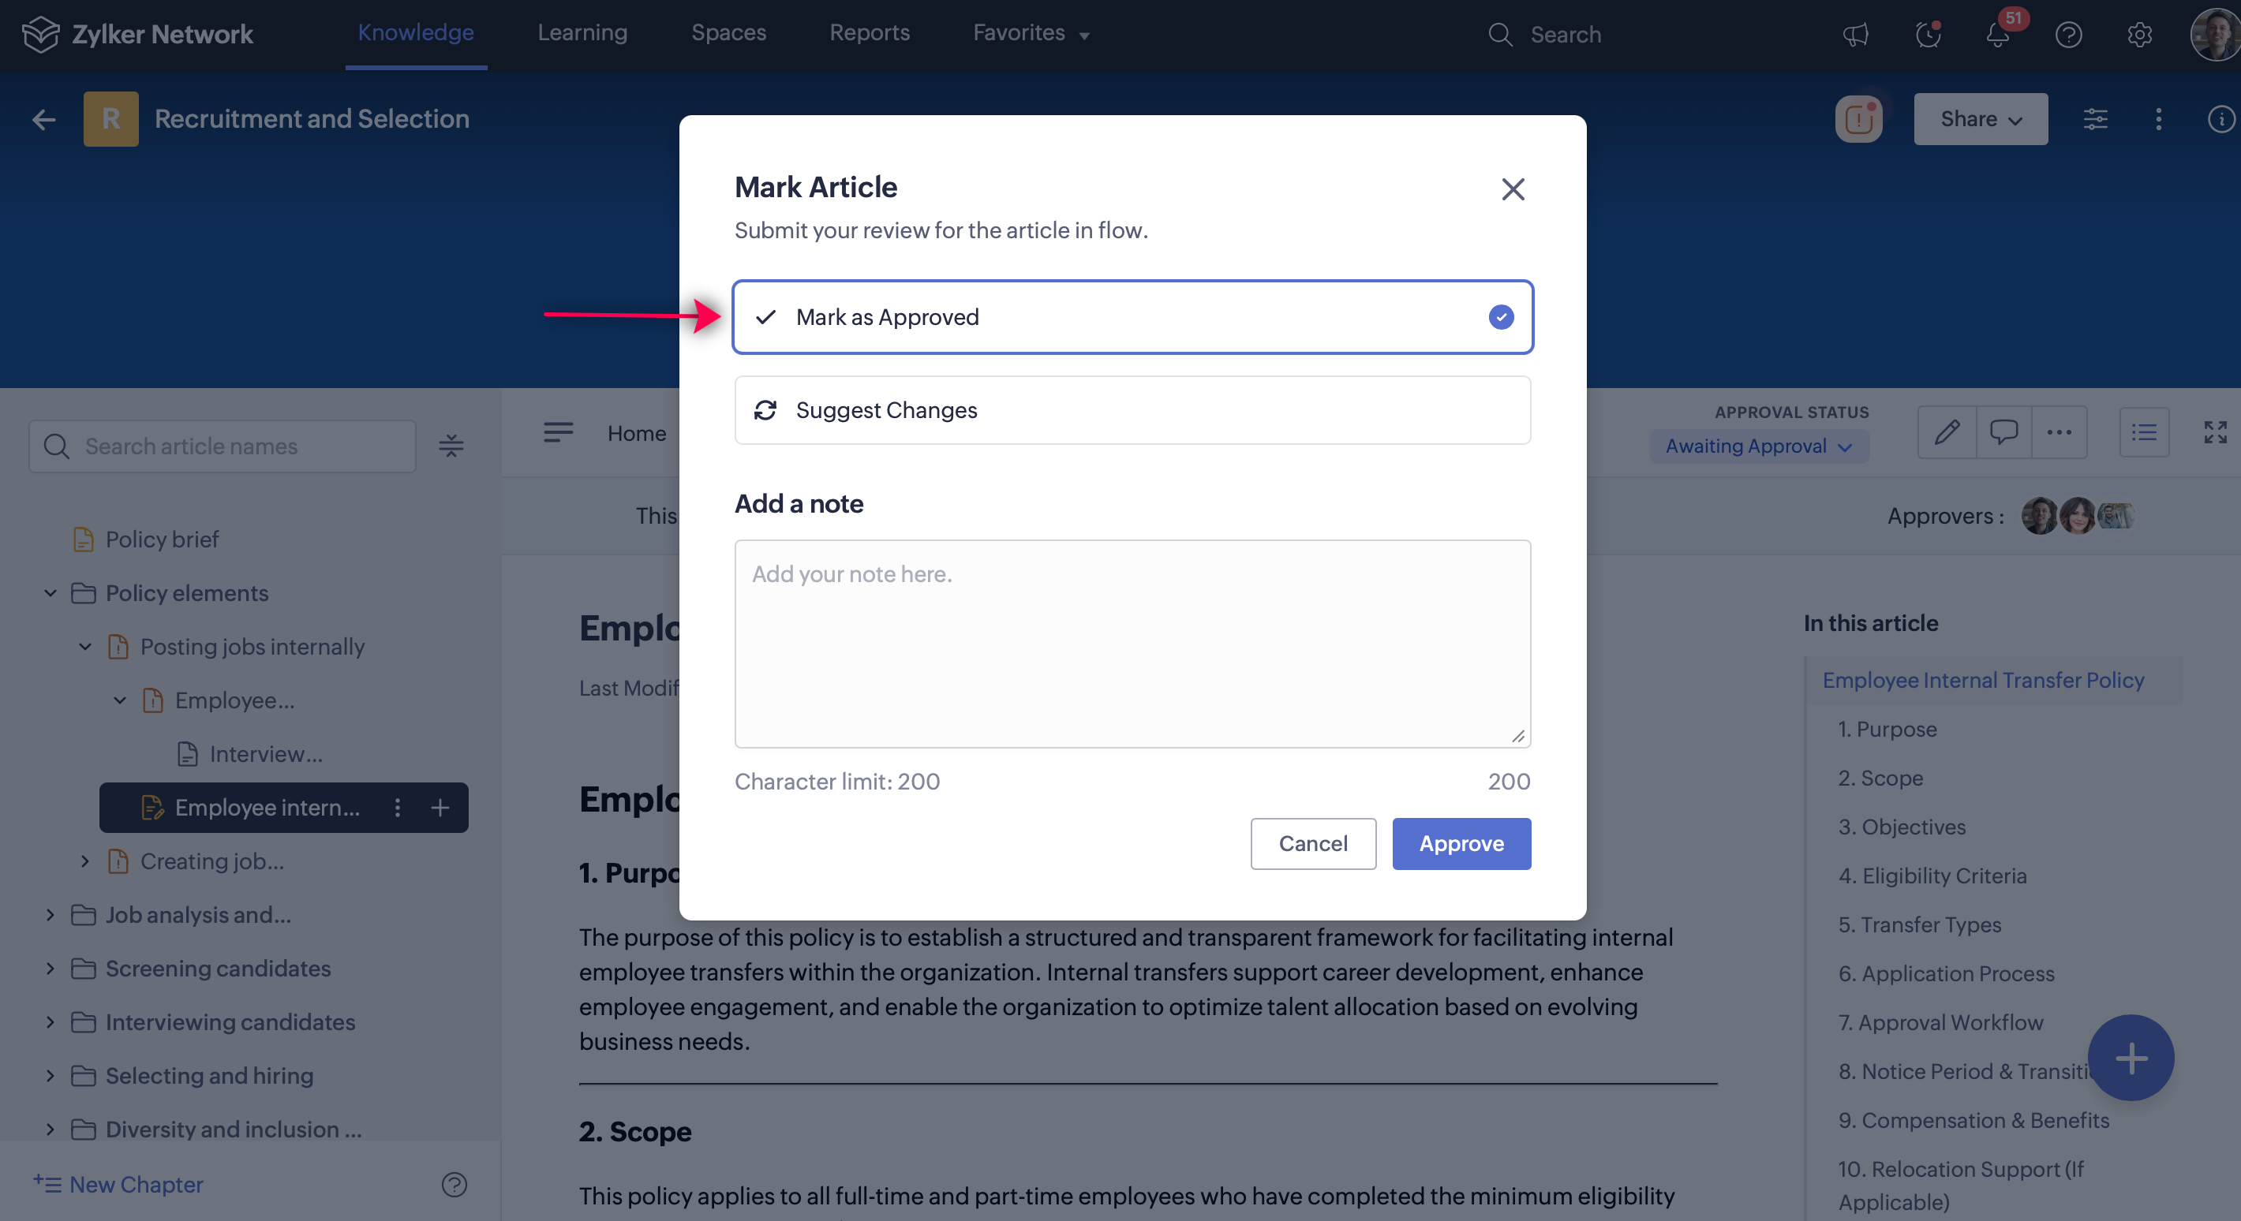Click the announcements megaphone icon

[1854, 35]
